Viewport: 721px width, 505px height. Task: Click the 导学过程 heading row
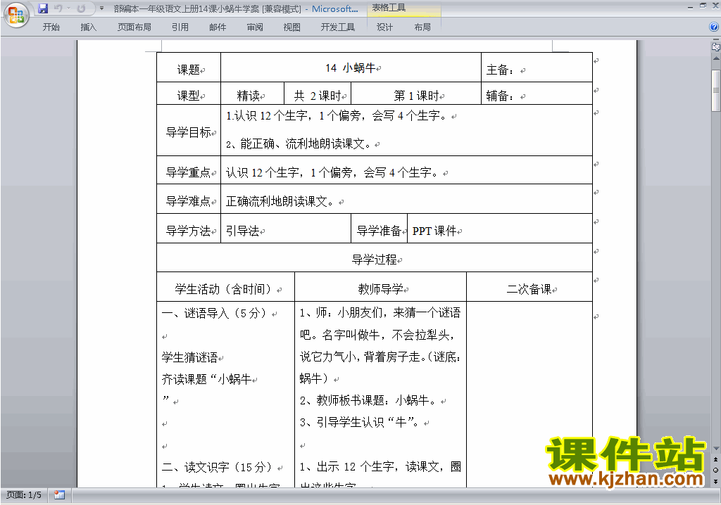(375, 258)
